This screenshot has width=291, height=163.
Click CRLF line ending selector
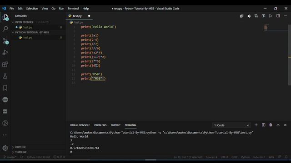[235, 157]
